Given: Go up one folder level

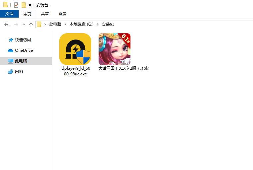Looking at the screenshot, I should (31, 24).
